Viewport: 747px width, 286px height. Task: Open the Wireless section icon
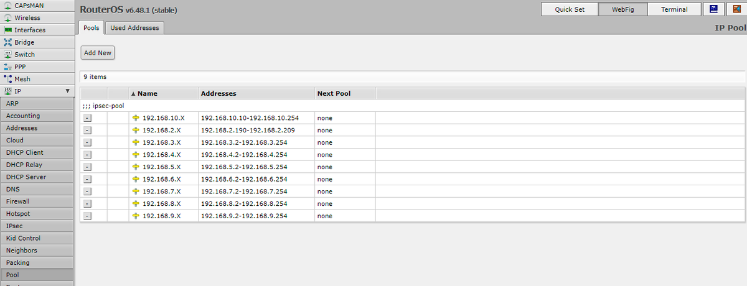[x=8, y=17]
